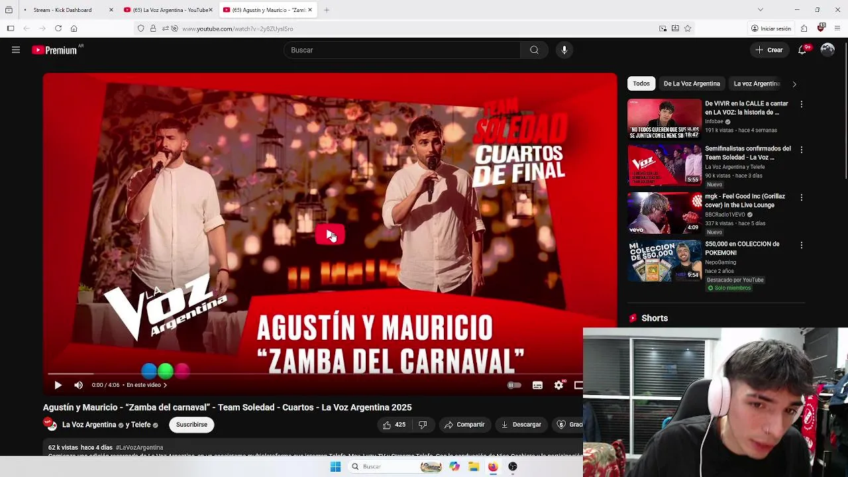Click the Descargar download button

521,425
